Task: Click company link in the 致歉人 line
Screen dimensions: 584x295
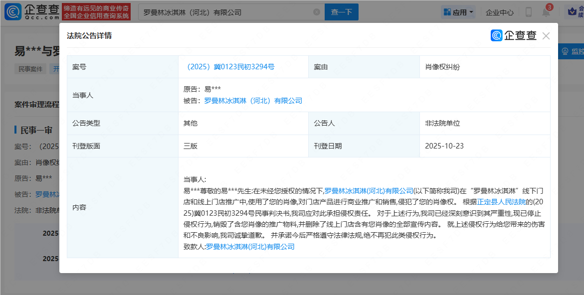Action: [250, 247]
